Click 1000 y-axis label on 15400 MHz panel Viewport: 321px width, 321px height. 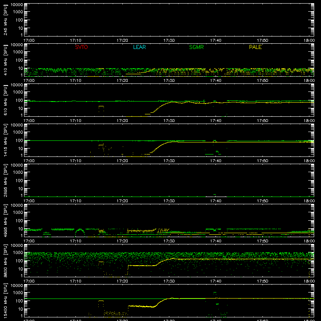18,293
